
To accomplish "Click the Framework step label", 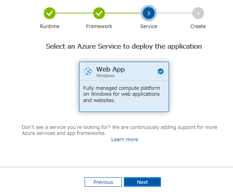I will (x=99, y=27).
